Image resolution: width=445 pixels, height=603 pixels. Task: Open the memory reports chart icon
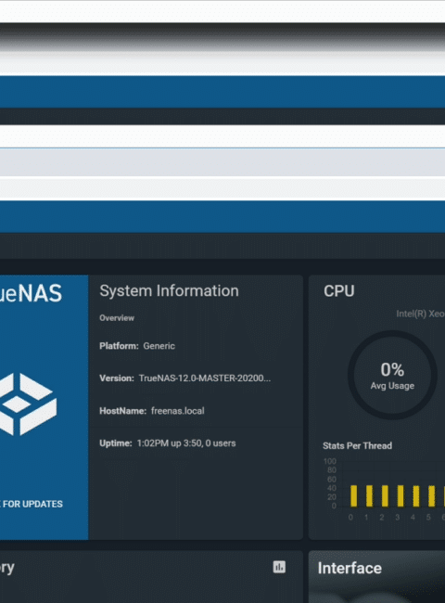(x=279, y=567)
